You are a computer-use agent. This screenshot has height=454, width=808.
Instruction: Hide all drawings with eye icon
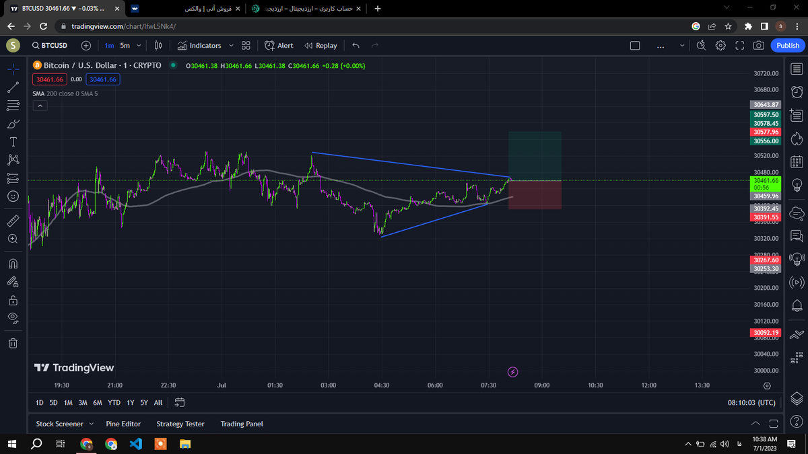pyautogui.click(x=13, y=318)
